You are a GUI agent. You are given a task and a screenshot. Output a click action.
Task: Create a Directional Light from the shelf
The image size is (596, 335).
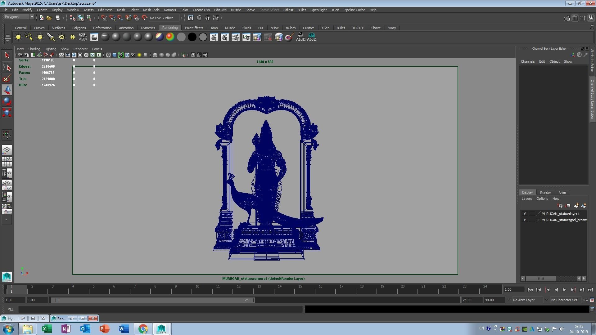click(x=29, y=37)
